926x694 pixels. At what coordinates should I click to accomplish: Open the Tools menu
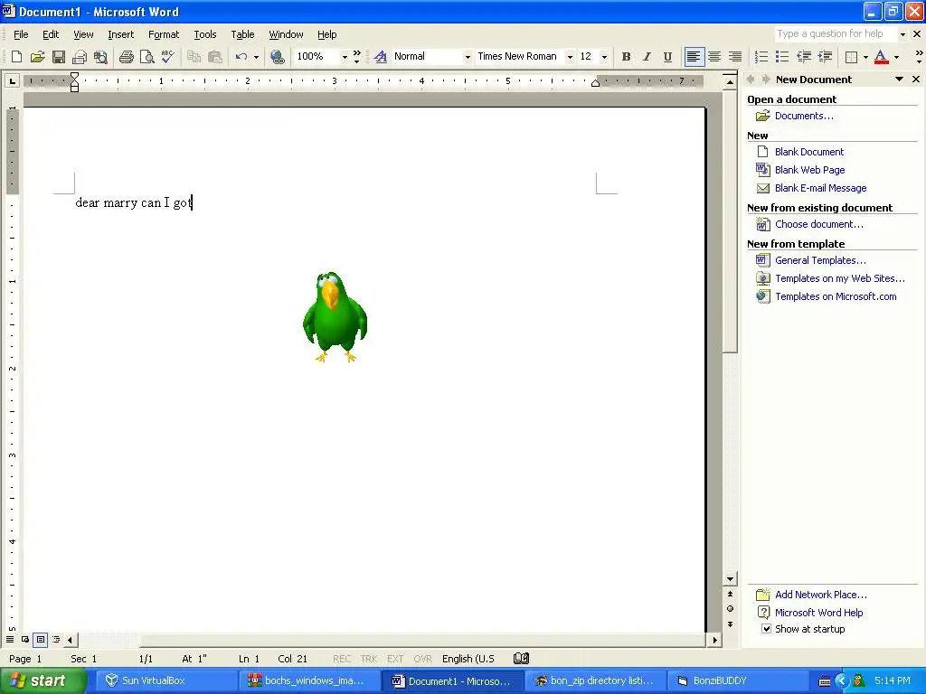point(205,34)
